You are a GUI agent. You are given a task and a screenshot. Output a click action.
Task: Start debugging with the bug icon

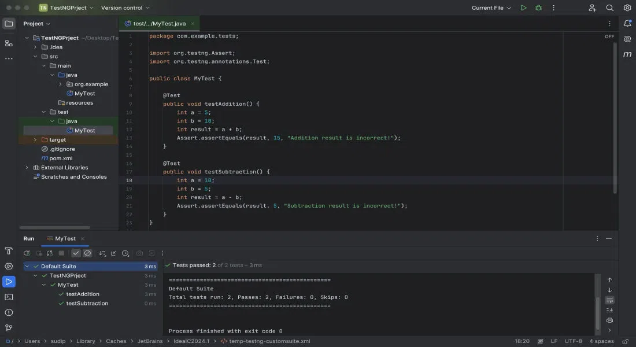539,8
